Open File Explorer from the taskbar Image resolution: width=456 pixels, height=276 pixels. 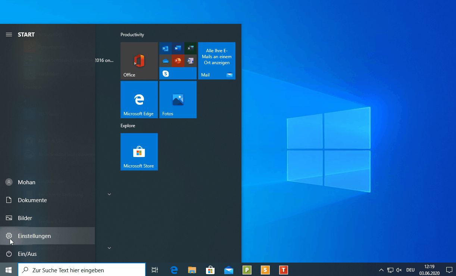click(x=192, y=270)
